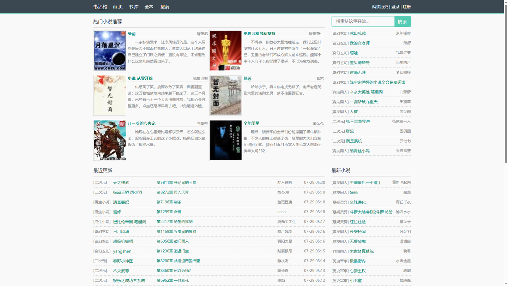Image resolution: width=508 pixels, height=286 pixels.
Task: Open chapter 第2417章 绝望的推测
Action: click(x=175, y=222)
